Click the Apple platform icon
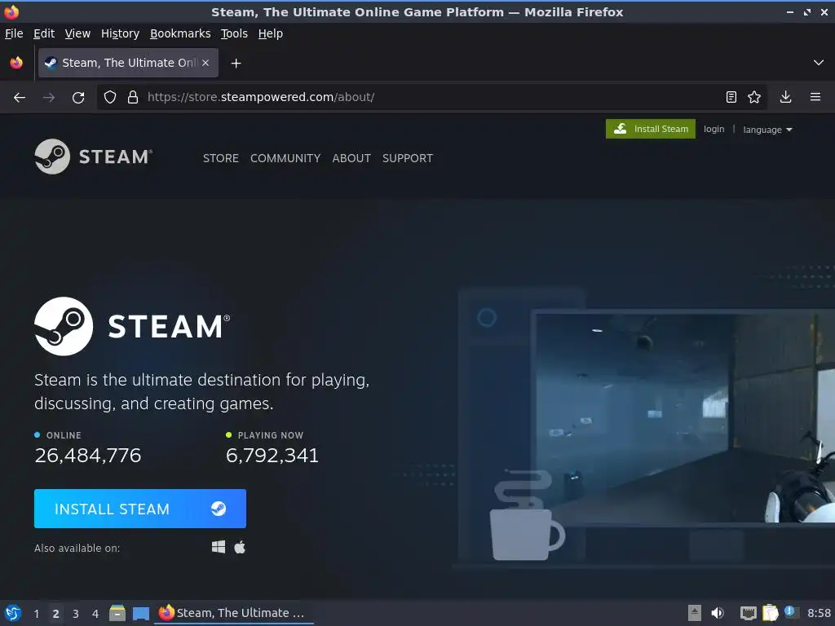The image size is (835, 626). [x=240, y=547]
